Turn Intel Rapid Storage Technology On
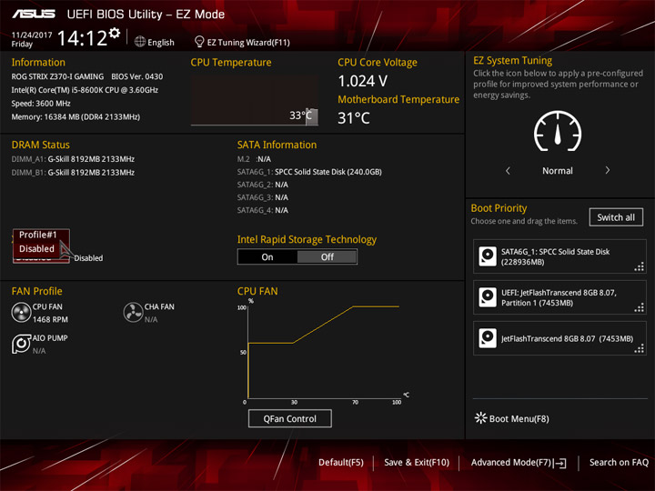The height and width of the screenshot is (491, 655). pyautogui.click(x=267, y=256)
